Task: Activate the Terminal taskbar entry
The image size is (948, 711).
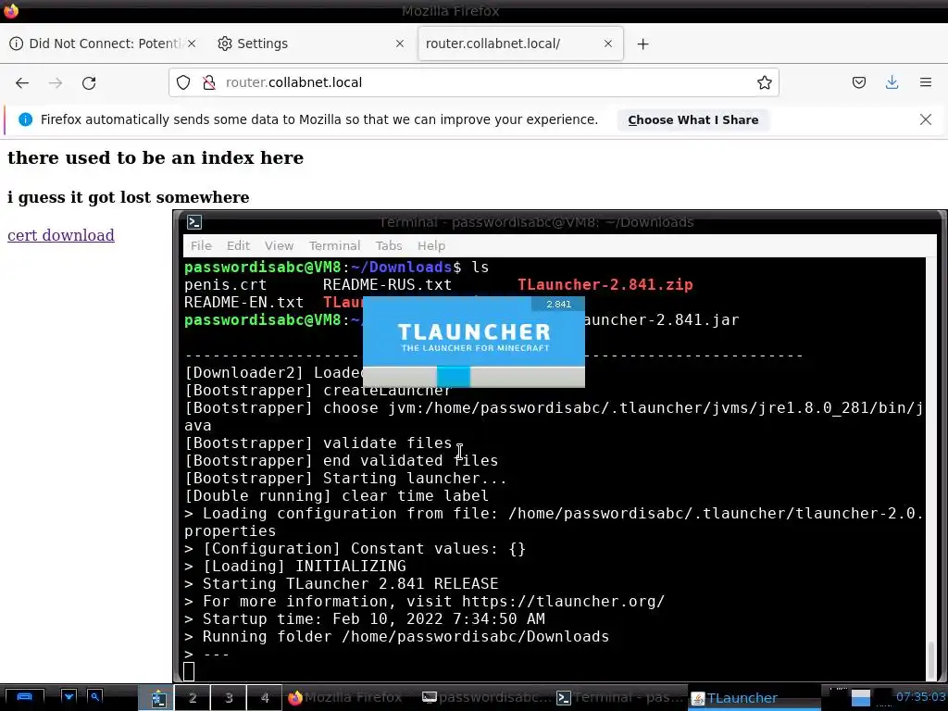Action: pos(619,698)
